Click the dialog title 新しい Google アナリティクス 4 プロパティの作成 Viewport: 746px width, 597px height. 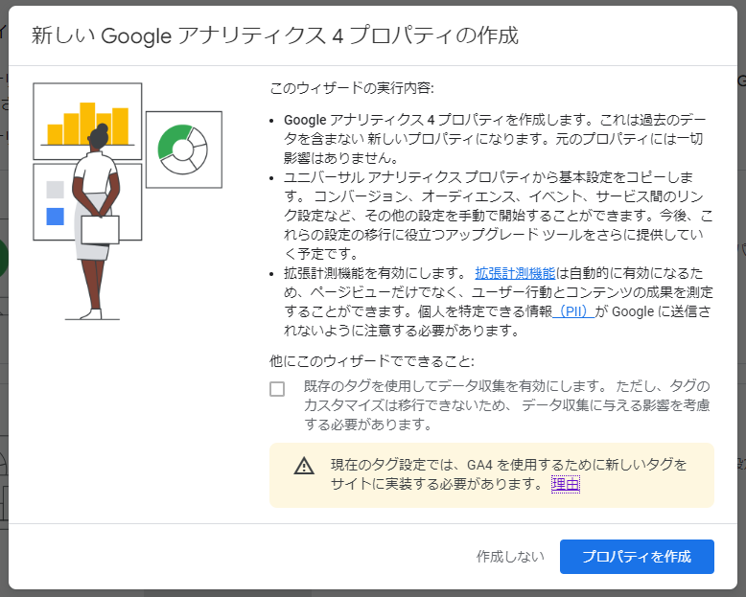click(275, 35)
